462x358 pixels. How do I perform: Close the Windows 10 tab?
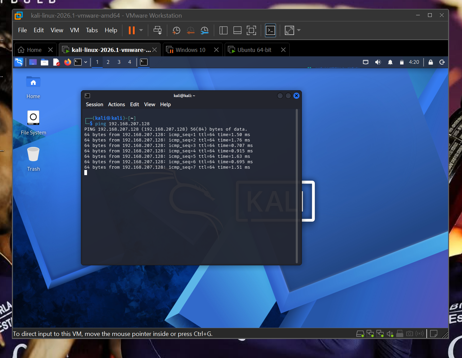point(216,50)
